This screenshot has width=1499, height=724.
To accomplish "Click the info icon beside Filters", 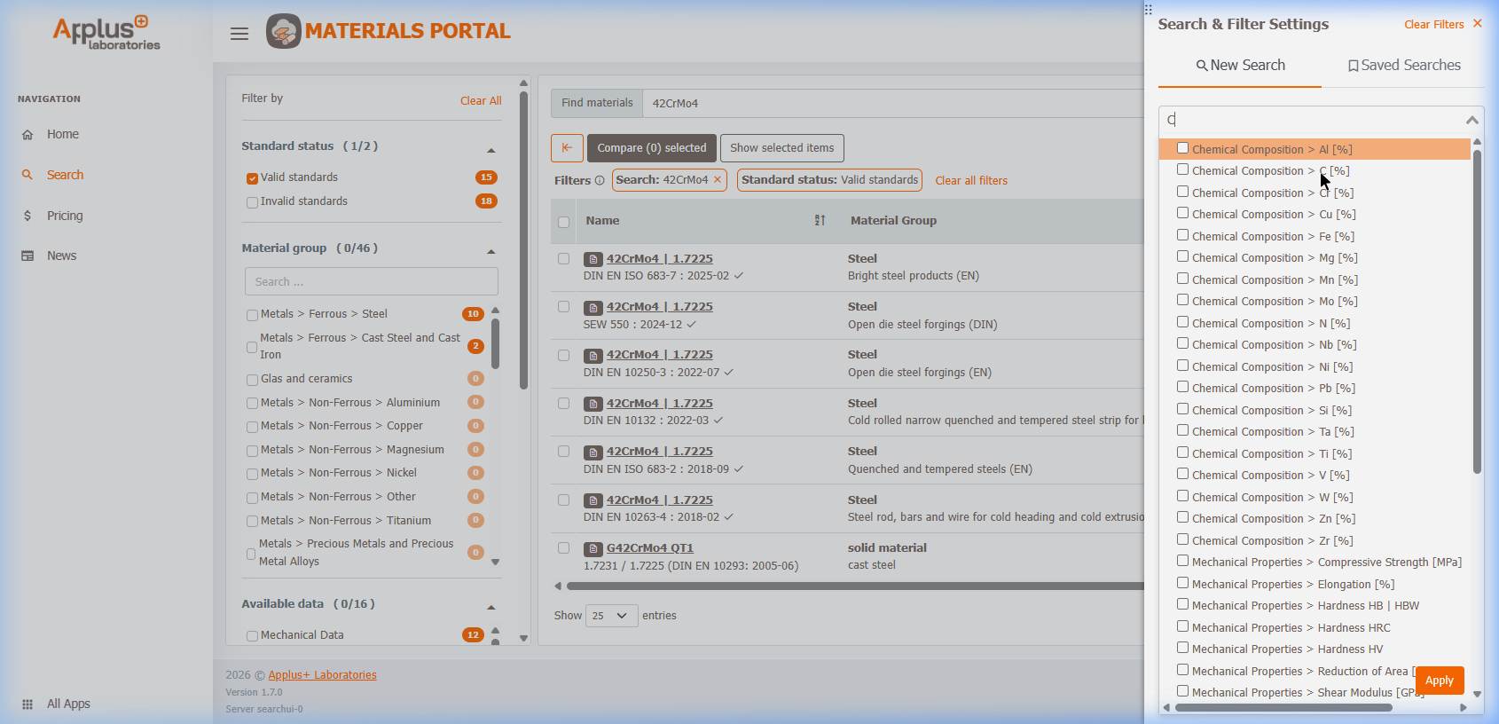I will coord(600,181).
